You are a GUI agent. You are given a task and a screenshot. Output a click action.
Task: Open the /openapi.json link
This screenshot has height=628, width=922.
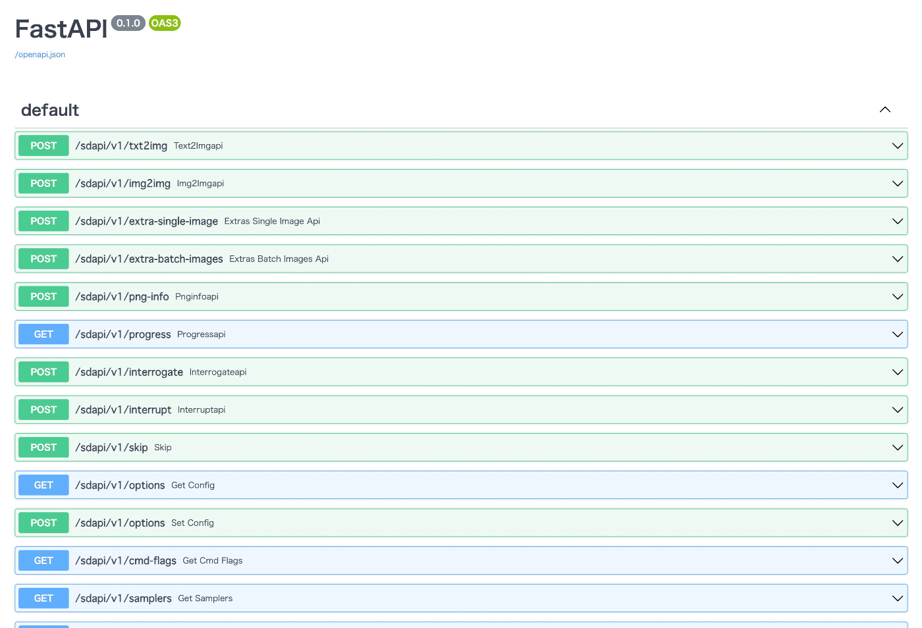[40, 55]
